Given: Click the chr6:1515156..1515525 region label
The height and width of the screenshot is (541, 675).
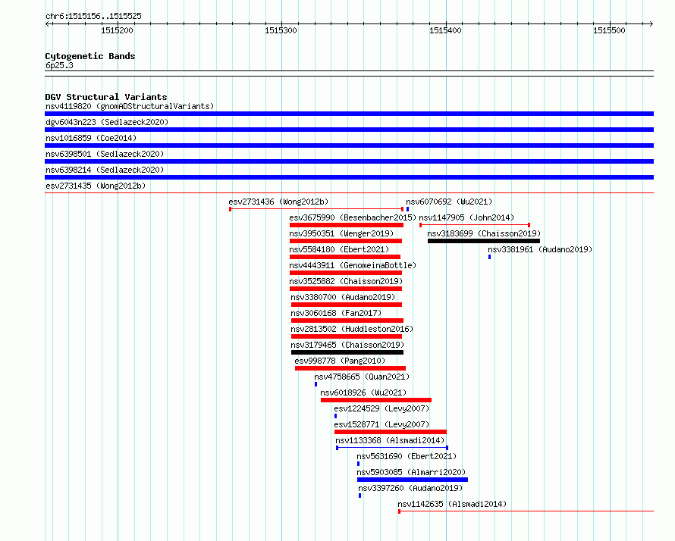Looking at the screenshot, I should [x=93, y=16].
